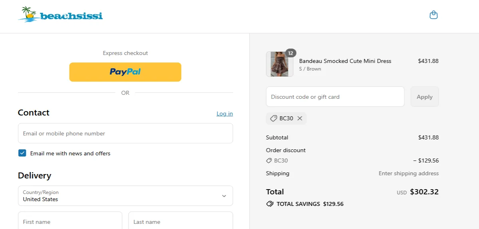The image size is (479, 229).
Task: Click the tag icon in BC30 chip
Action: coord(273,118)
